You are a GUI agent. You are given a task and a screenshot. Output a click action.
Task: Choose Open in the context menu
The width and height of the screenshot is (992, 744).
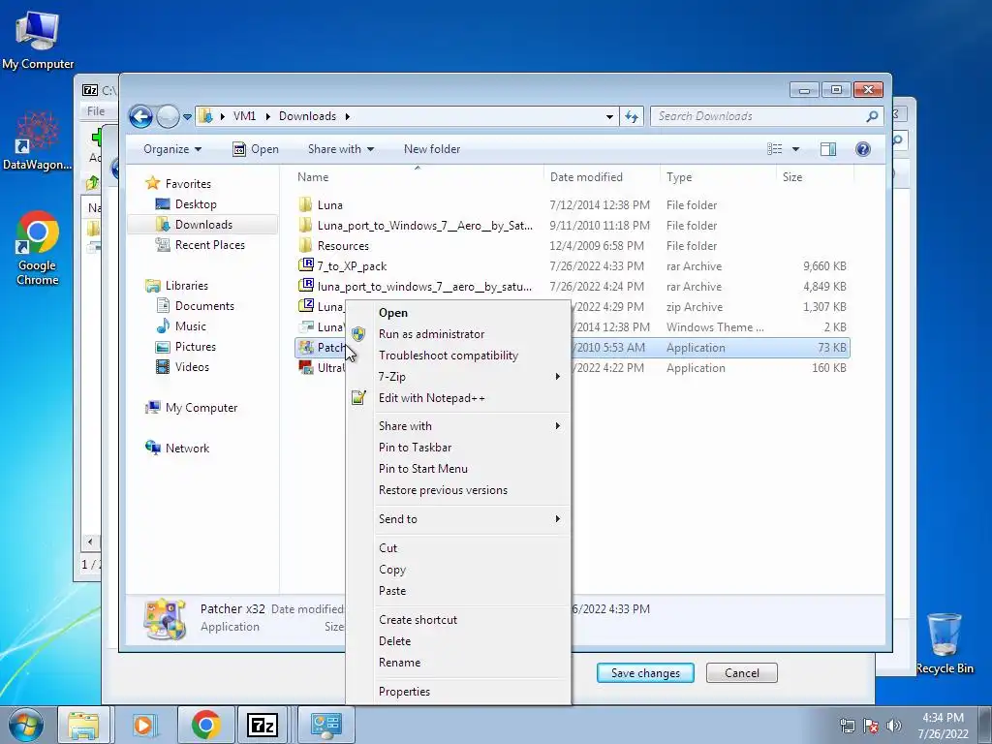(x=458, y=313)
